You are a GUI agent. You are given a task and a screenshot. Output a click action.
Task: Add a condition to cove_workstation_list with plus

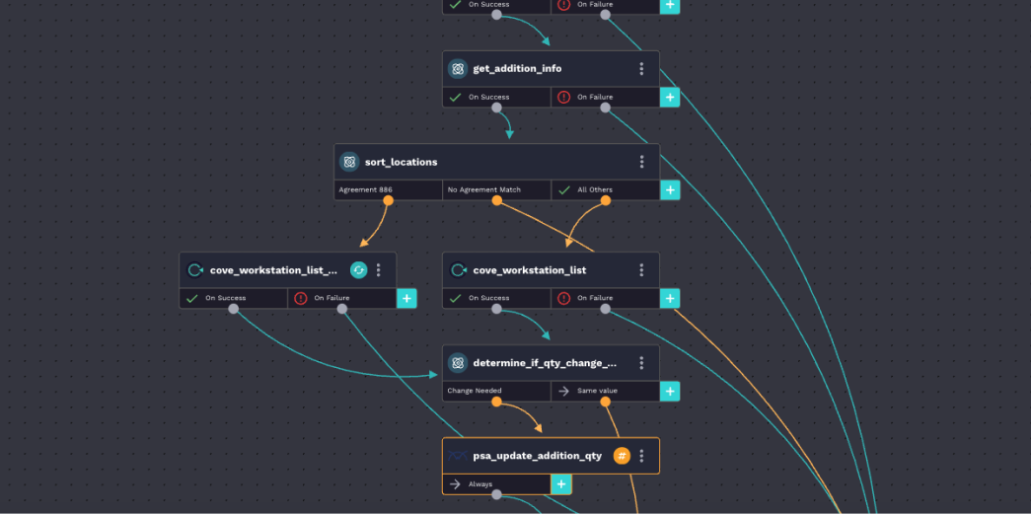pos(669,298)
